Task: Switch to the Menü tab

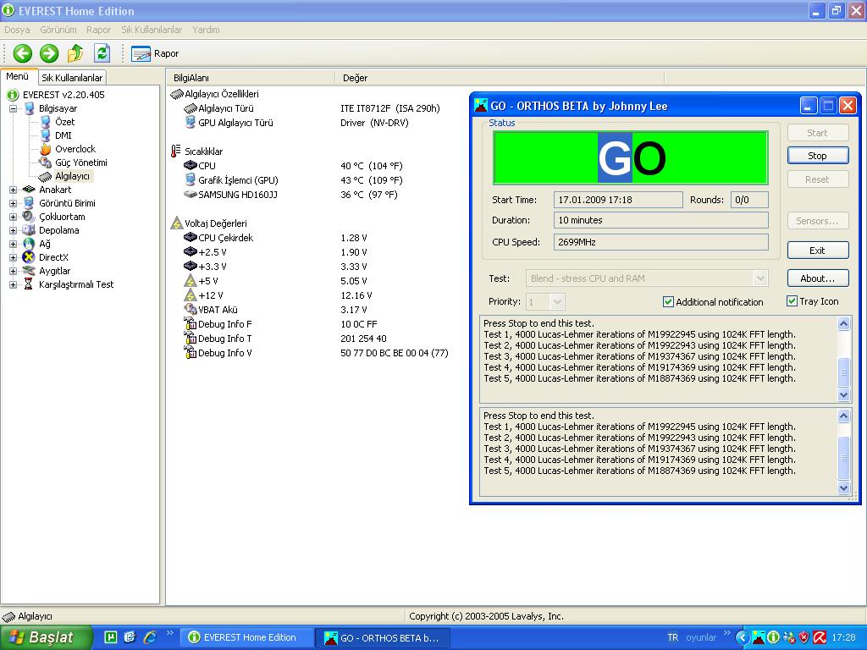Action: 18,77
